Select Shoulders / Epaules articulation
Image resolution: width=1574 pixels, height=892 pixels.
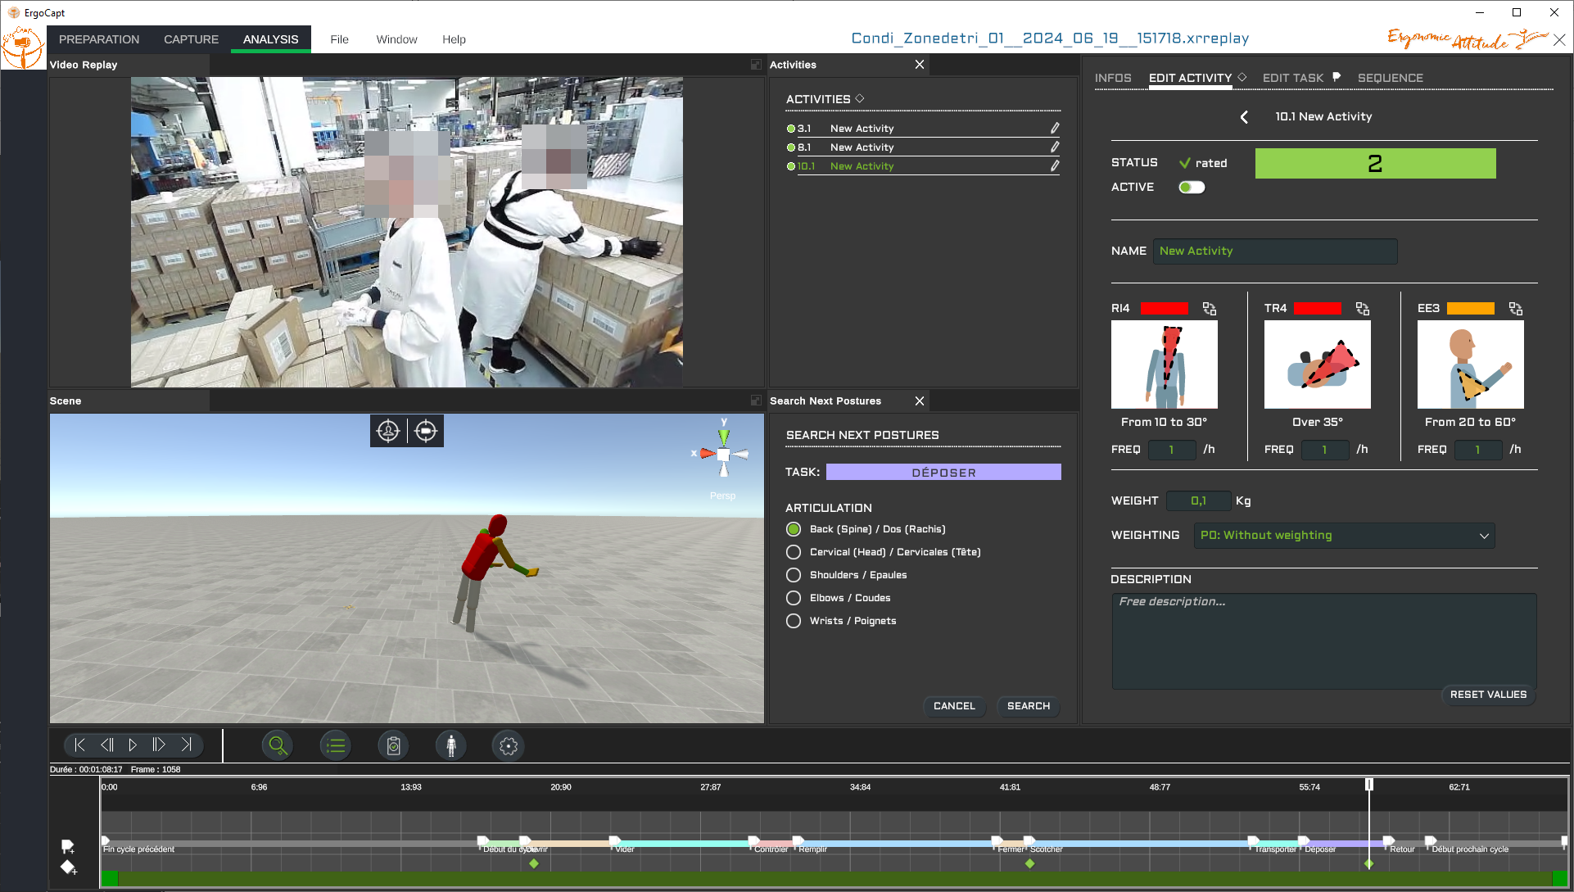coord(794,575)
